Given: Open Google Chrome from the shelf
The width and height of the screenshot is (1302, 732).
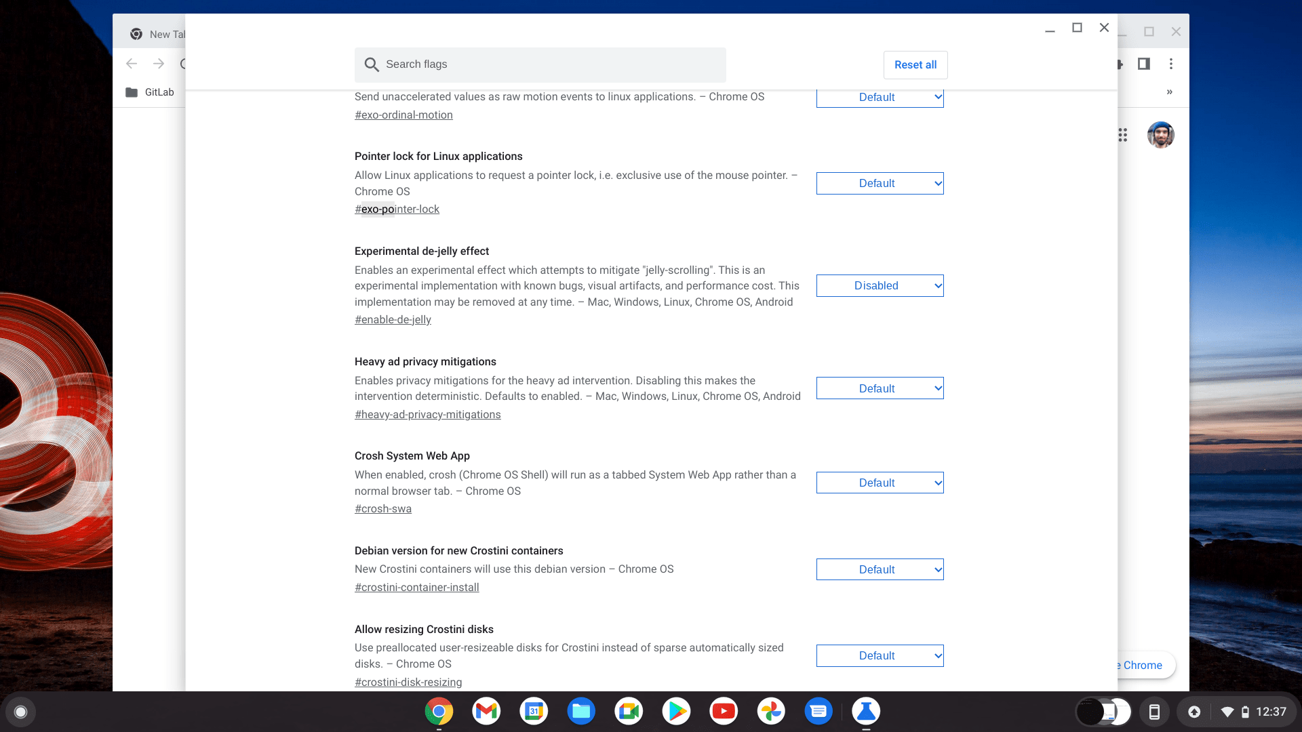Looking at the screenshot, I should 439,712.
